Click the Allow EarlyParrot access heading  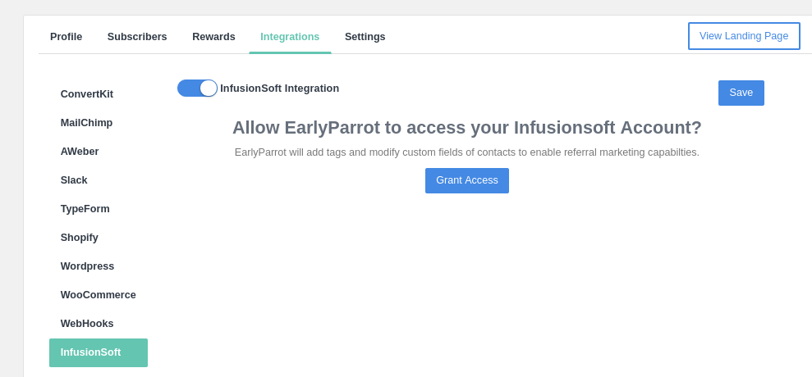click(467, 128)
